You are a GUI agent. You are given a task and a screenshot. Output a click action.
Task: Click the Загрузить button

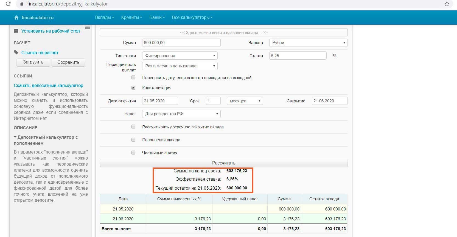click(x=33, y=62)
